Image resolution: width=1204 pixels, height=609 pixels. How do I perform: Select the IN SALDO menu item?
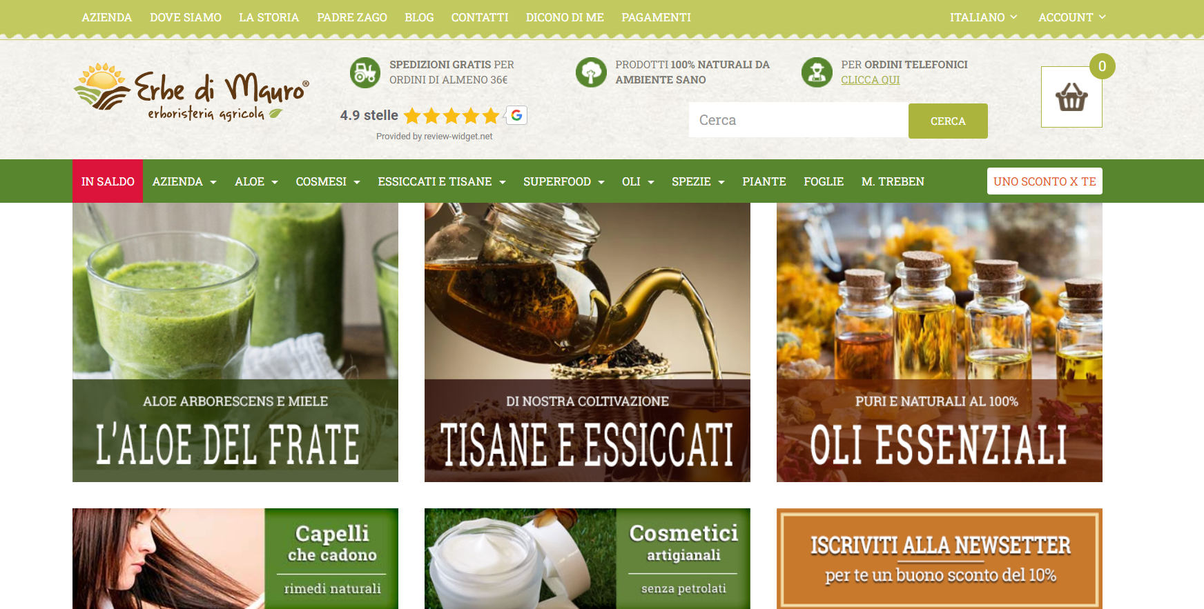pyautogui.click(x=108, y=181)
